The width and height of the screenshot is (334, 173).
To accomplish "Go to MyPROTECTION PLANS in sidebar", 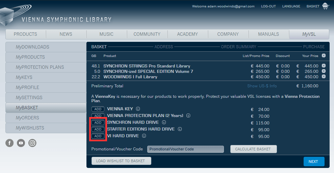I will pyautogui.click(x=46, y=67).
